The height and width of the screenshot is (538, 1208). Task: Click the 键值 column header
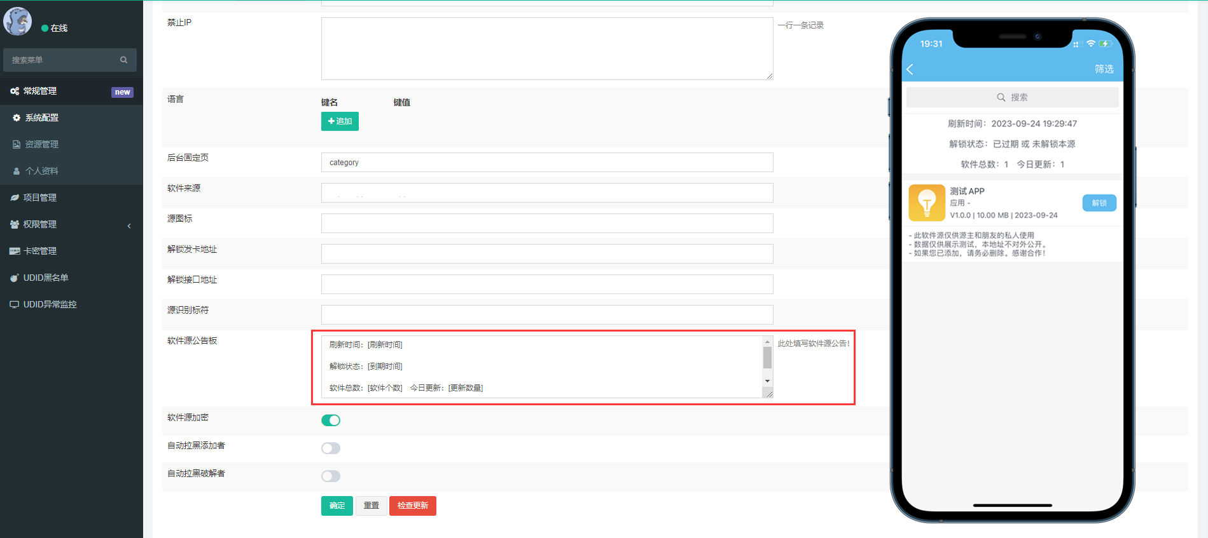(x=402, y=102)
